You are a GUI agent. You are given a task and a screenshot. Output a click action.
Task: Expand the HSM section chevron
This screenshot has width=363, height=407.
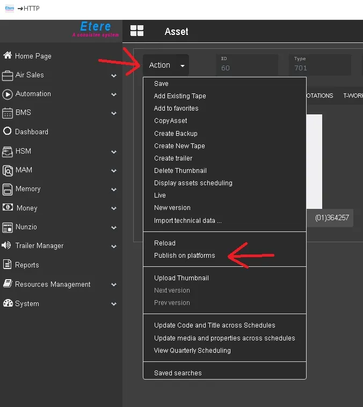pyautogui.click(x=114, y=152)
